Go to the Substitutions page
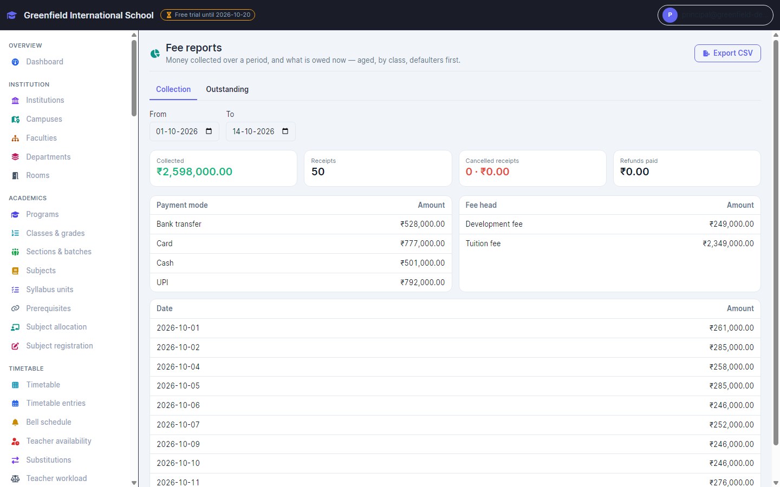 (49, 460)
